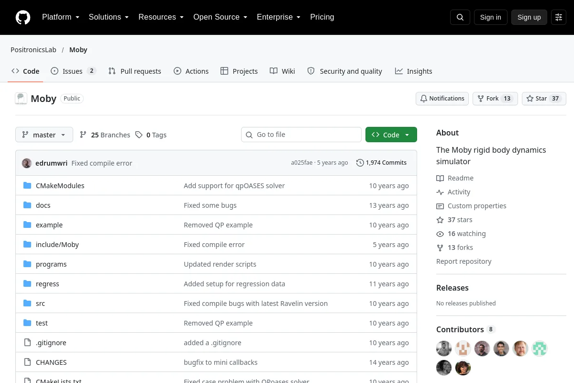
Task: Click Report repository link
Action: (464, 261)
